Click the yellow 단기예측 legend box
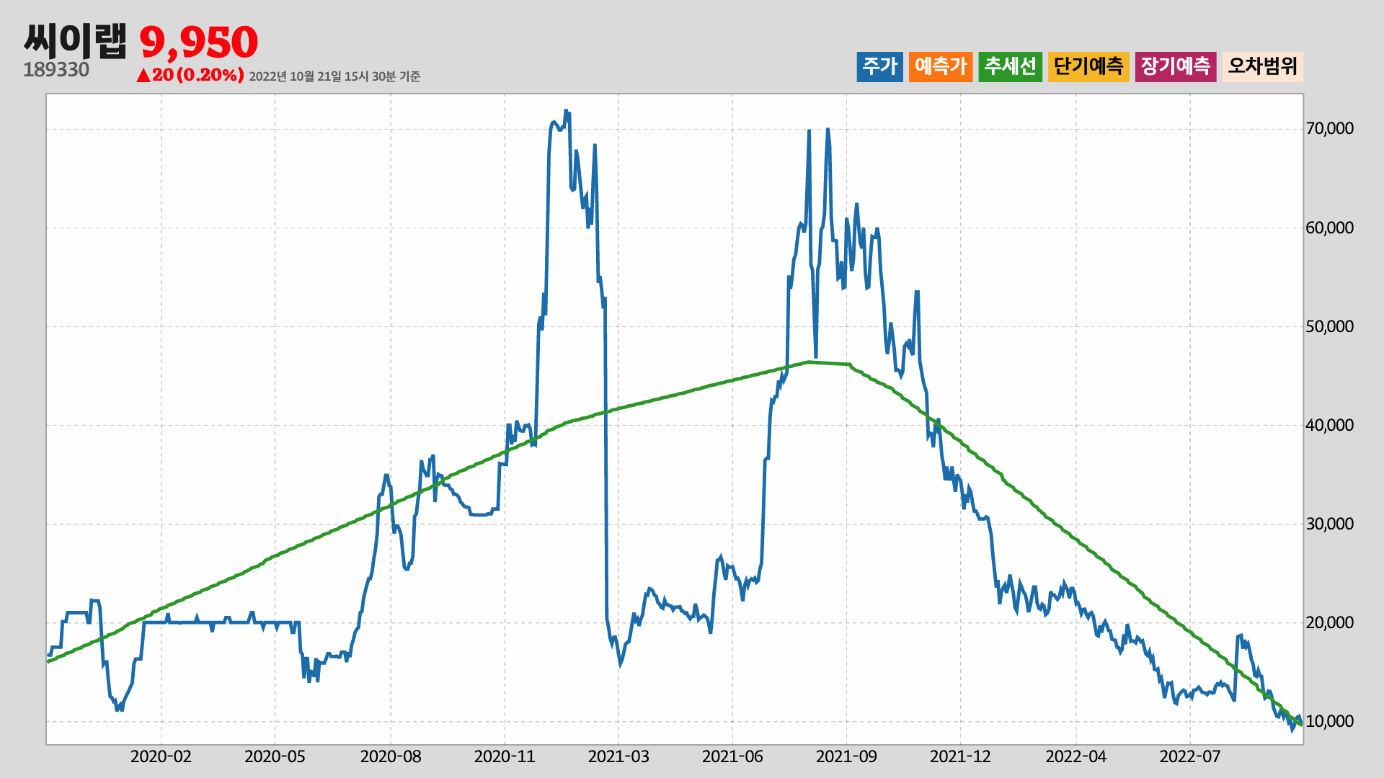The image size is (1384, 778). (x=1088, y=67)
